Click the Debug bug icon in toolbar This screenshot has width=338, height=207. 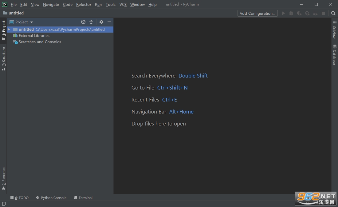[291, 14]
